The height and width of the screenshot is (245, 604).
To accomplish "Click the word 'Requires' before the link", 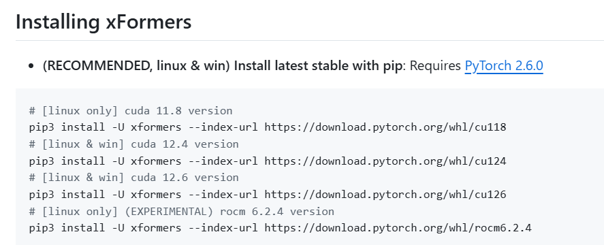I will (435, 66).
